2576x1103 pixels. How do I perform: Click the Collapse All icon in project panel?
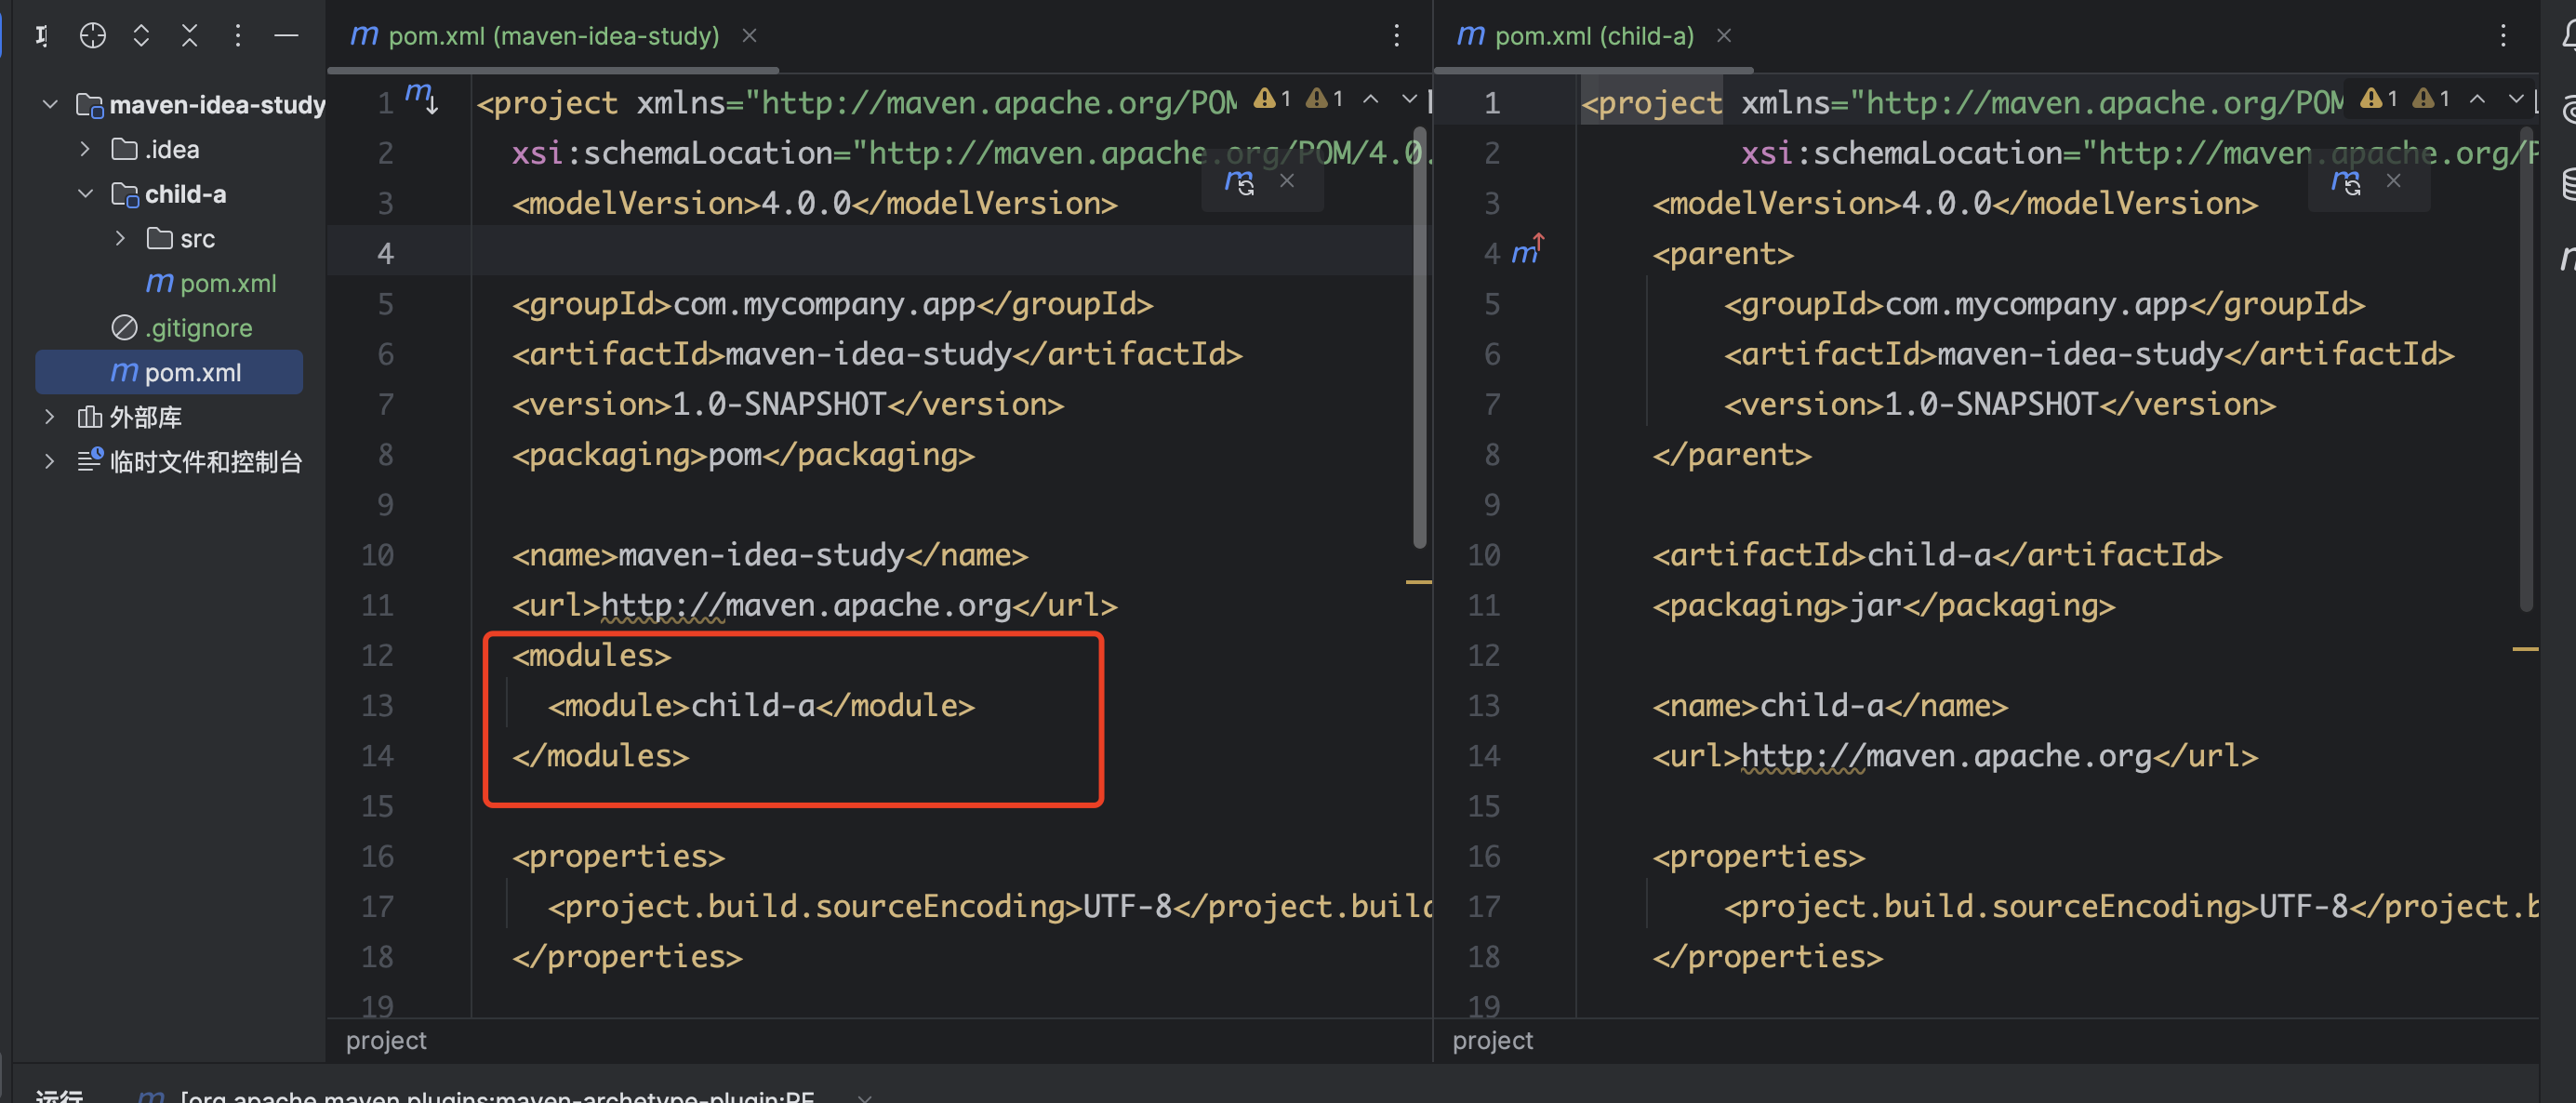pos(189,36)
